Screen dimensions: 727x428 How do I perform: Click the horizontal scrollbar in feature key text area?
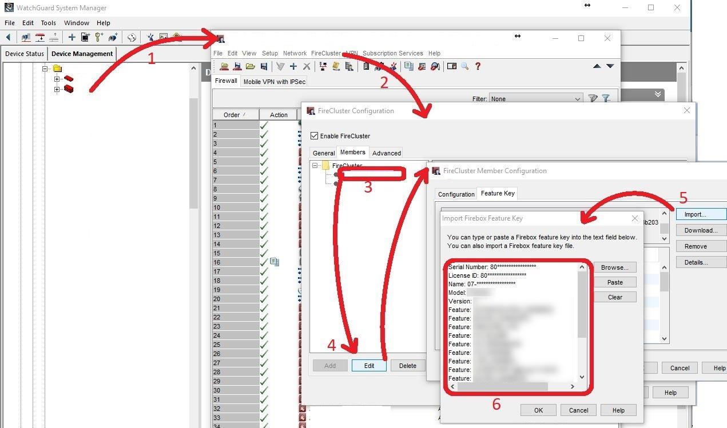[x=503, y=387]
